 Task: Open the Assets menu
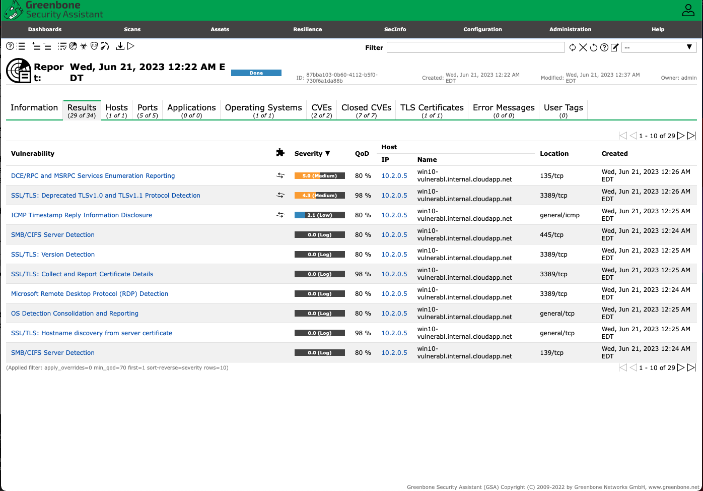point(220,29)
